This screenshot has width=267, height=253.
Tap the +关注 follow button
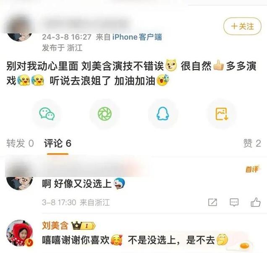click(x=242, y=26)
